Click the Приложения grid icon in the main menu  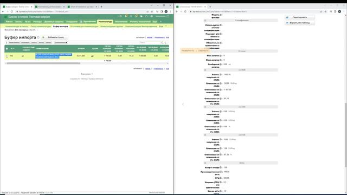tap(81, 22)
